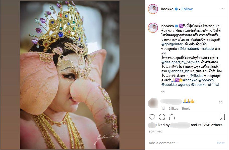Like the comment with the small heart
The width and height of the screenshot is (229, 150).
pos(220,103)
